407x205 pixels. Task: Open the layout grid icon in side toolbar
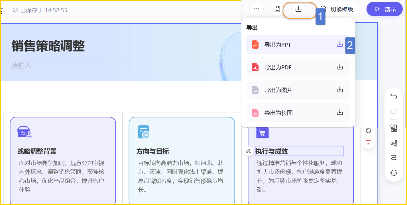[x=394, y=129]
